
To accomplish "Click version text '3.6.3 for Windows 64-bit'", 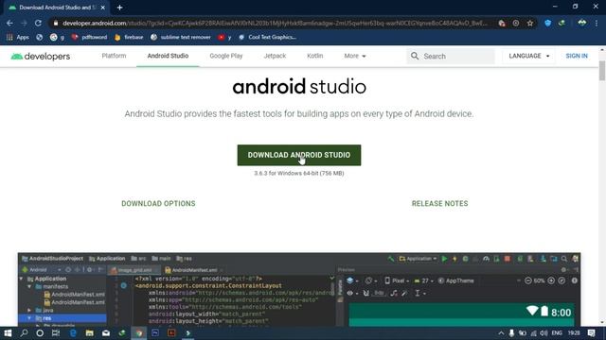I will coord(299,174).
